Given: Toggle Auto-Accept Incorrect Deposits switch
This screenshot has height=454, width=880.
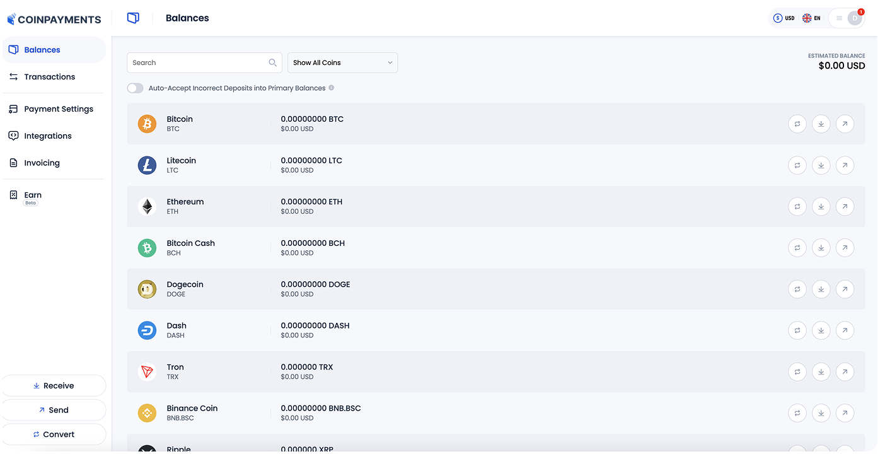Looking at the screenshot, I should [x=136, y=88].
